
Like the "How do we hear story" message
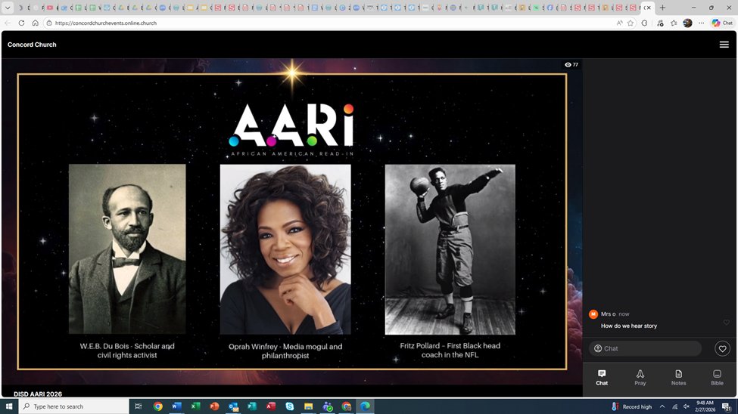(726, 323)
